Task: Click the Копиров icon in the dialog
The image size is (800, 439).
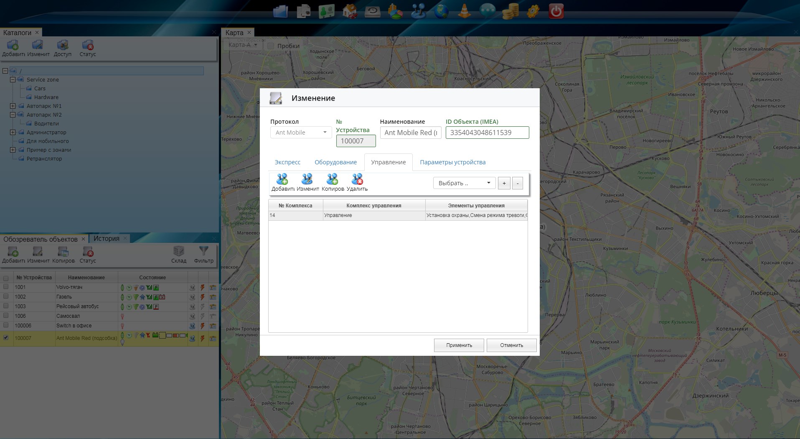Action: point(333,180)
